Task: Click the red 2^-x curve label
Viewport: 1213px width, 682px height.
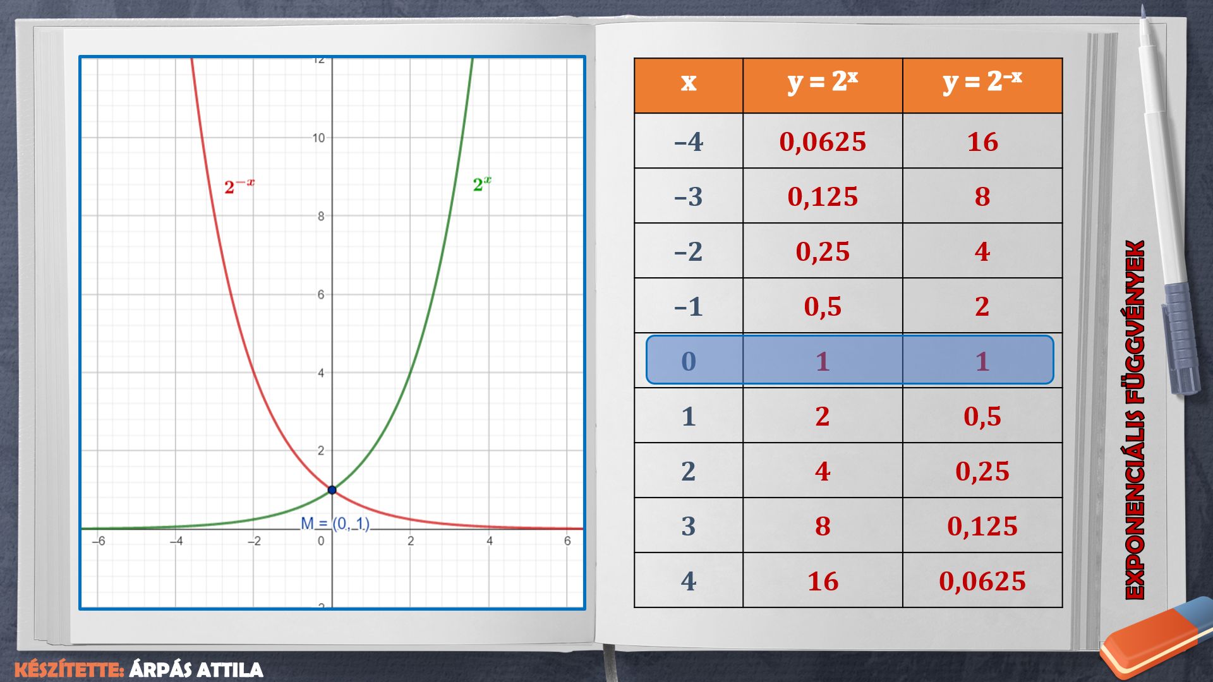Action: point(239,186)
